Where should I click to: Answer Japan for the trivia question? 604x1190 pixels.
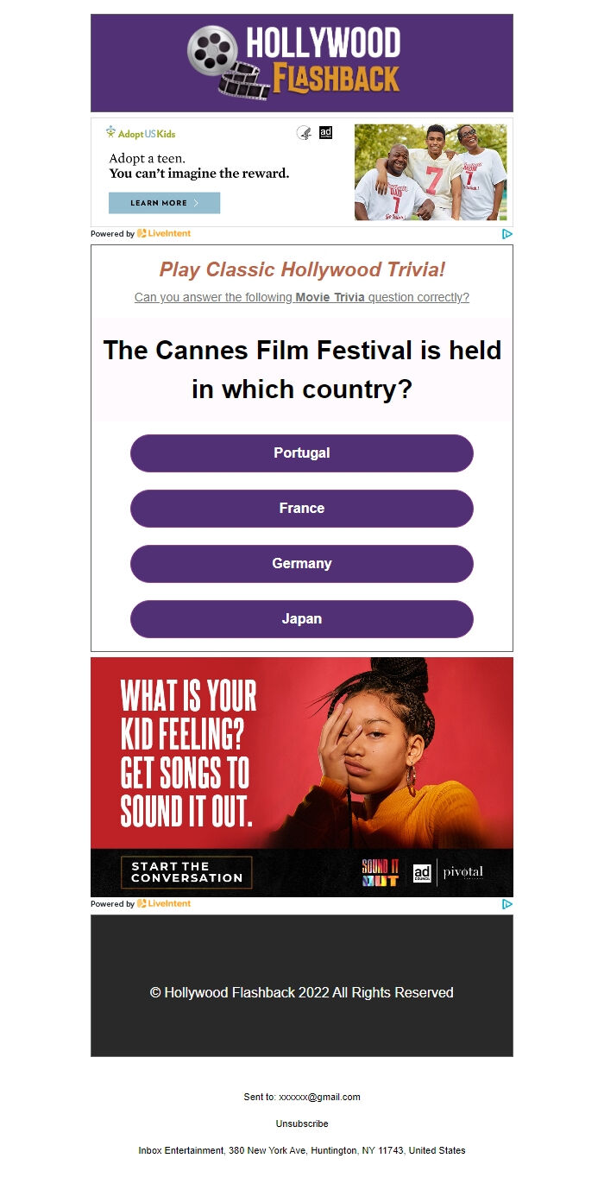tap(302, 619)
